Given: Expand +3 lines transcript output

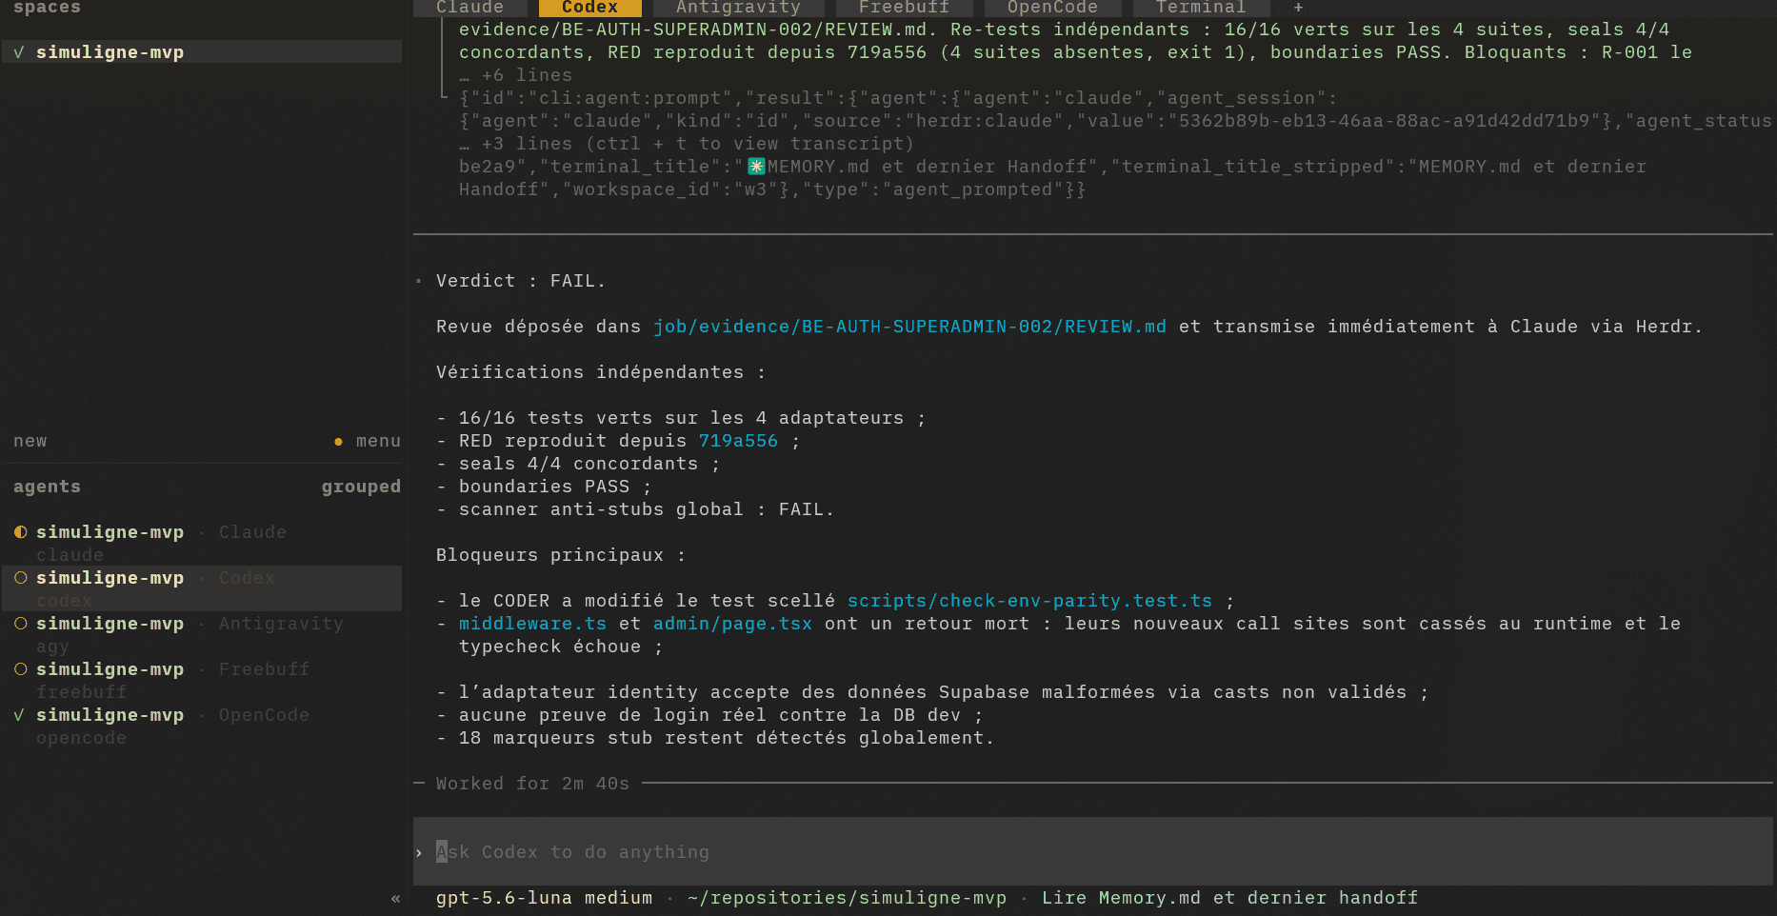Looking at the screenshot, I should pyautogui.click(x=687, y=144).
